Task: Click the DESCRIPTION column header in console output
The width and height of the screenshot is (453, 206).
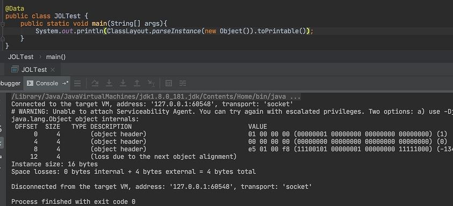Action: tap(111, 127)
